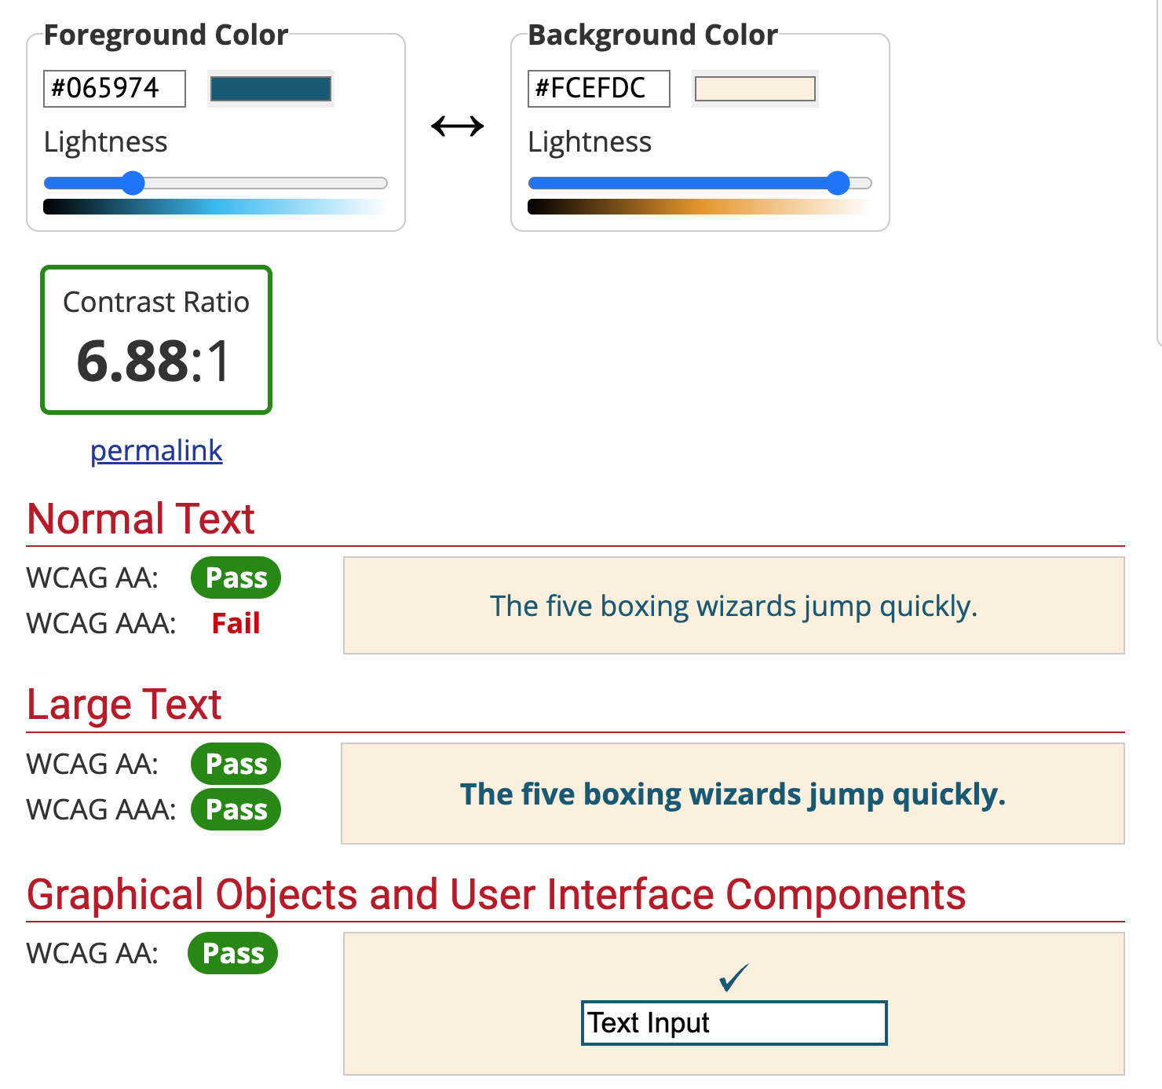Click the Normal Text WCAG AAA Fail label

click(236, 624)
